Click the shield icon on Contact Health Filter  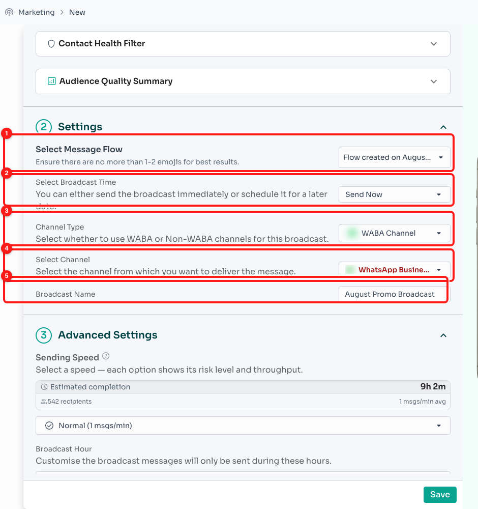(x=51, y=44)
